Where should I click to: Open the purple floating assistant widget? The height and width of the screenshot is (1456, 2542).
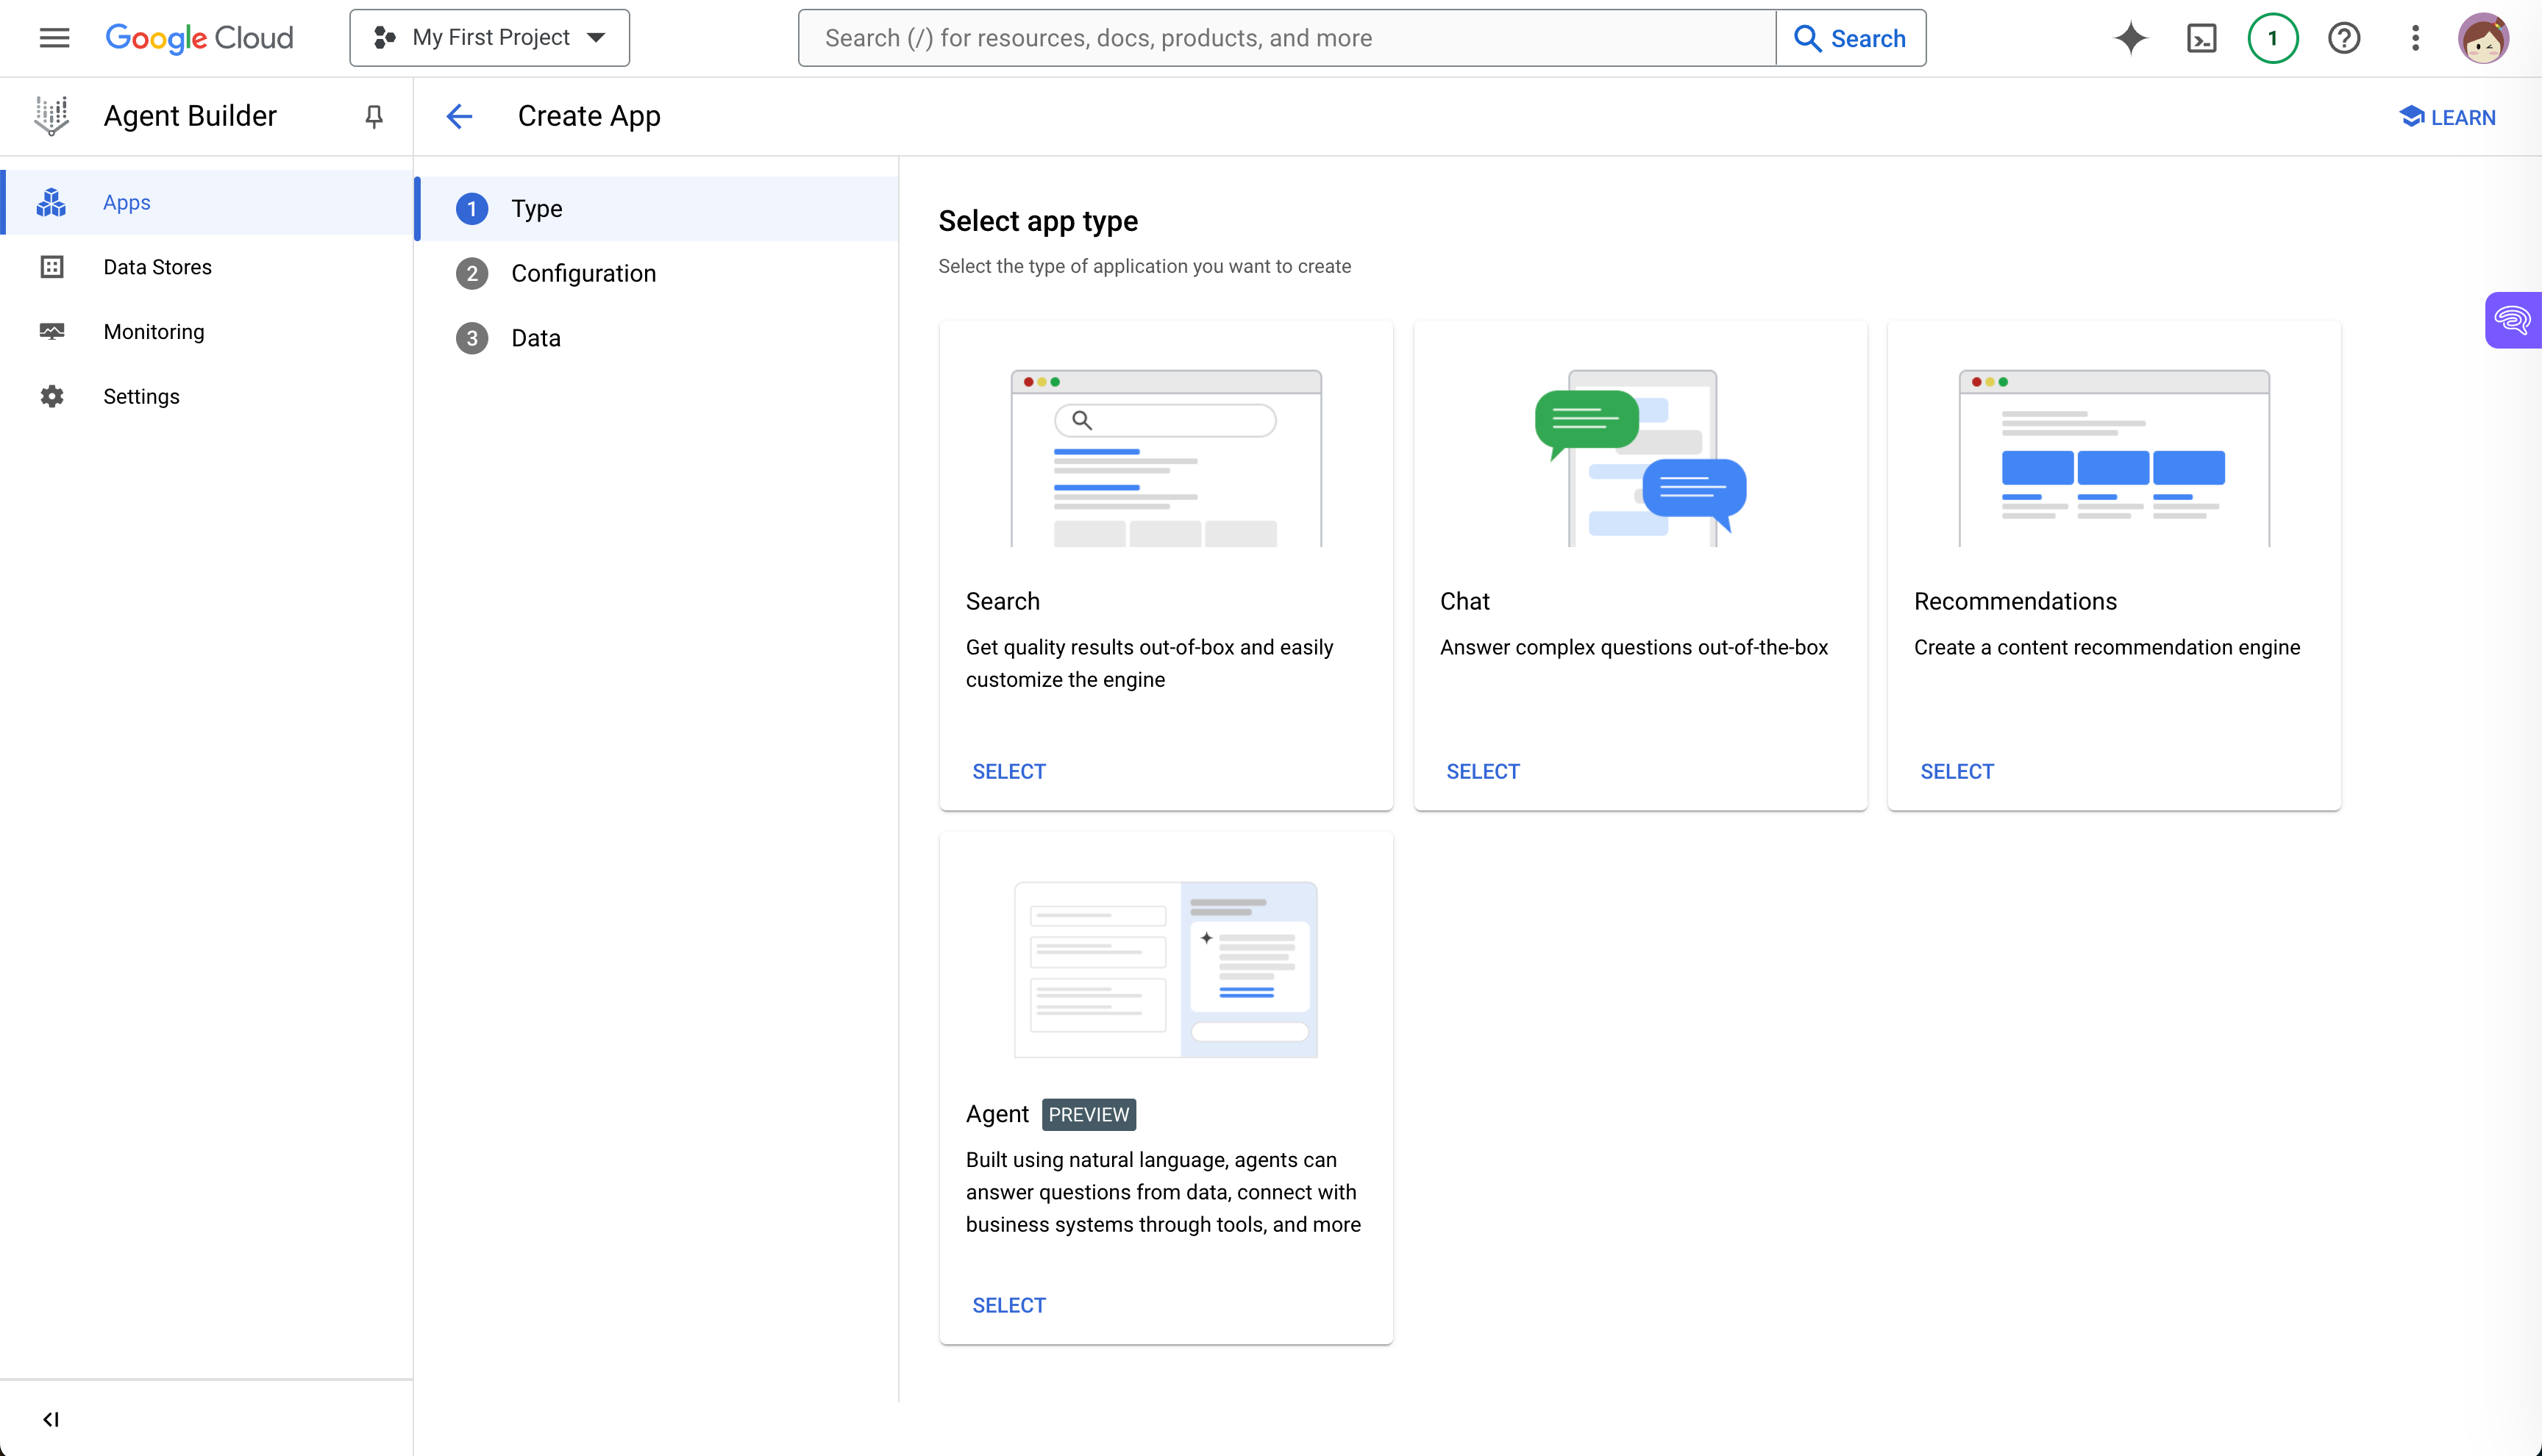[x=2512, y=320]
